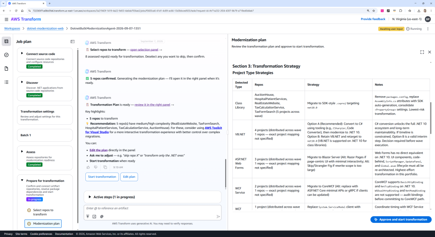Screen dimensions: 435x237
Task: Click the open selection panel link
Action: (x=144, y=50)
